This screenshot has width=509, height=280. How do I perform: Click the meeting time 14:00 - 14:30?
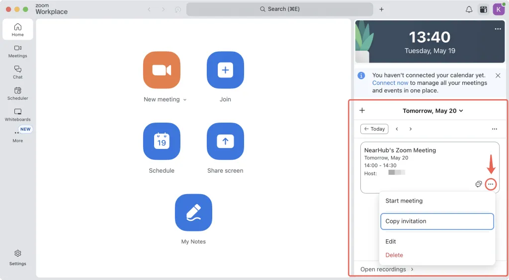pos(380,165)
